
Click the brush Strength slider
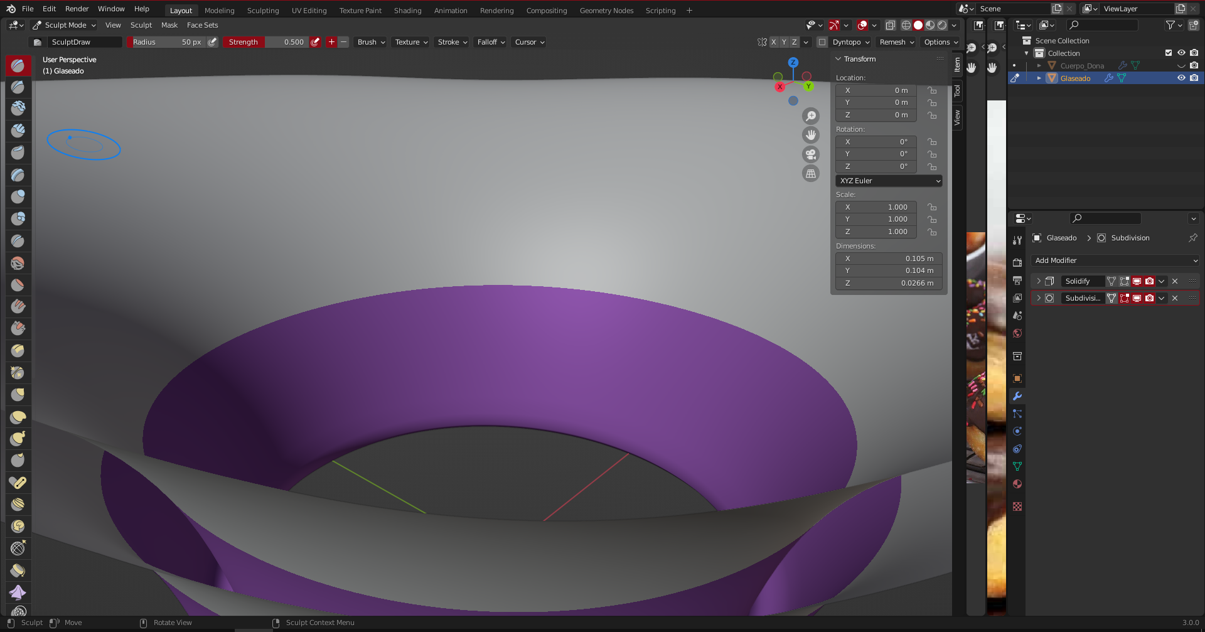click(x=266, y=42)
